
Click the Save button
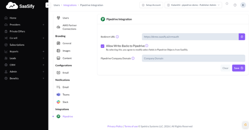click(239, 68)
